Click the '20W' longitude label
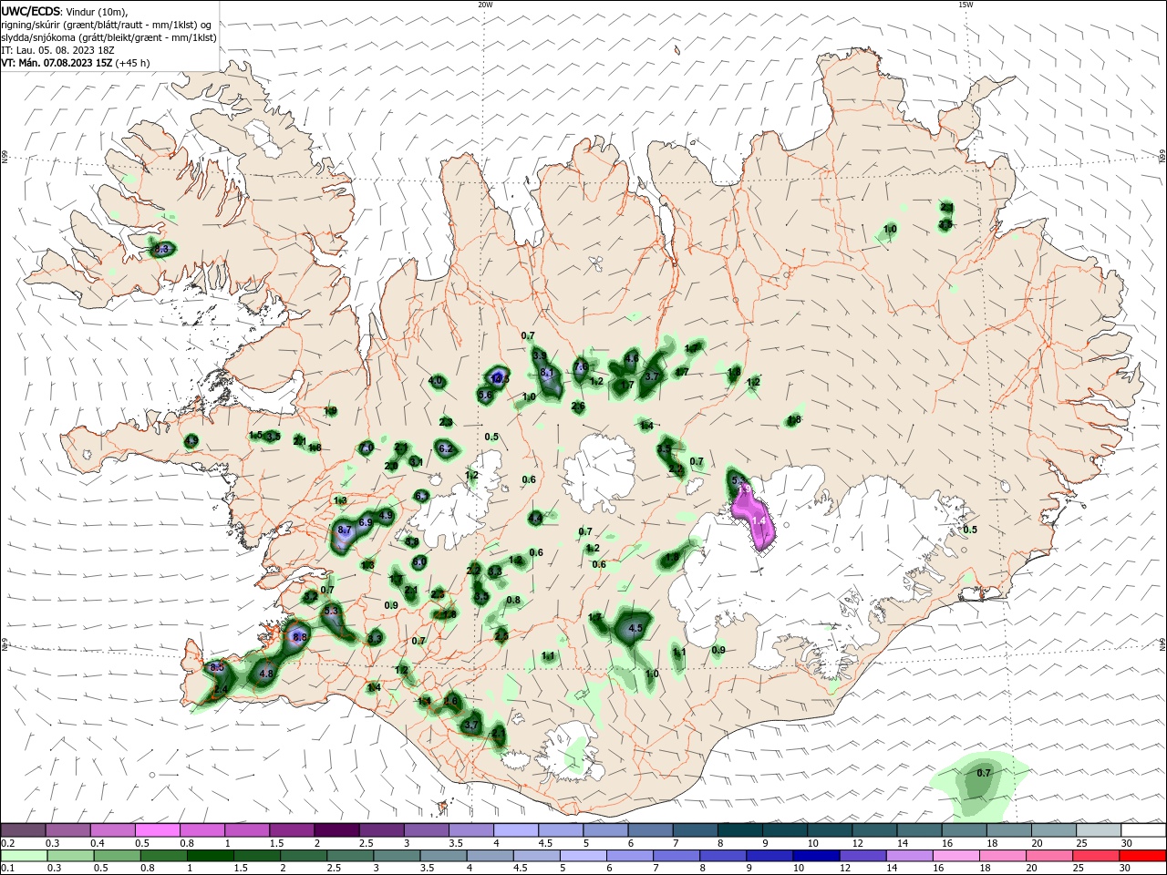The height and width of the screenshot is (875, 1167). click(485, 5)
